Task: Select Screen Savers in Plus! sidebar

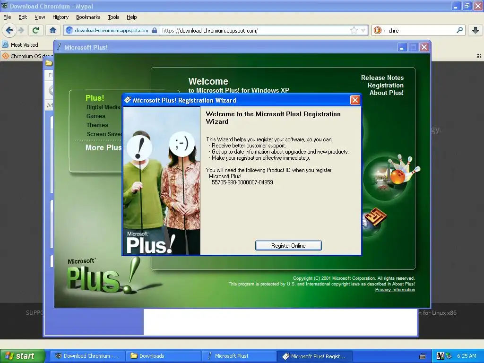Action: pyautogui.click(x=104, y=134)
